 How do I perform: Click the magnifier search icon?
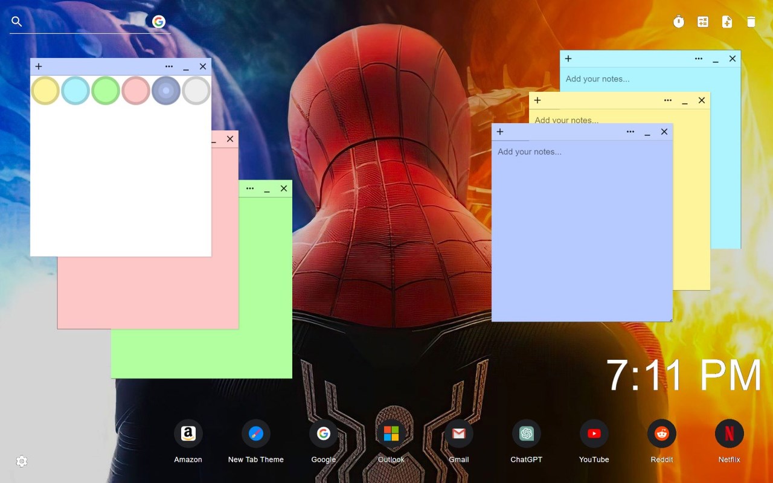tap(17, 22)
